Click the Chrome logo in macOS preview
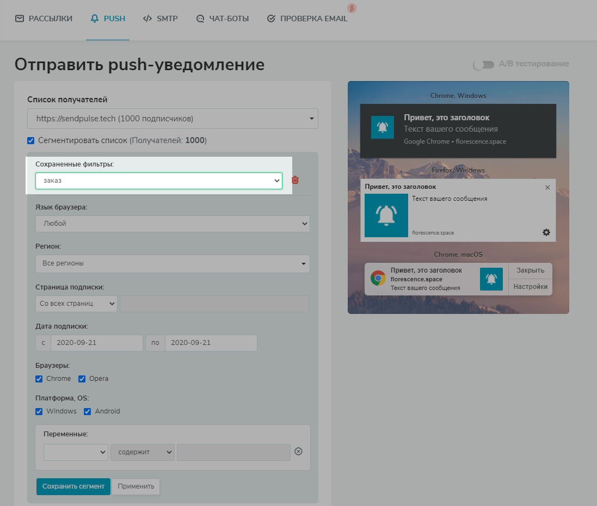597x506 pixels. (x=378, y=279)
